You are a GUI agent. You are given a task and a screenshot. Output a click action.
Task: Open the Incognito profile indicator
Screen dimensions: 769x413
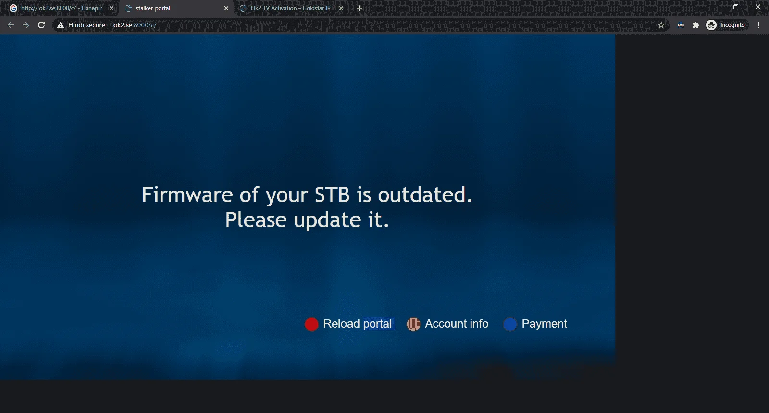click(726, 25)
